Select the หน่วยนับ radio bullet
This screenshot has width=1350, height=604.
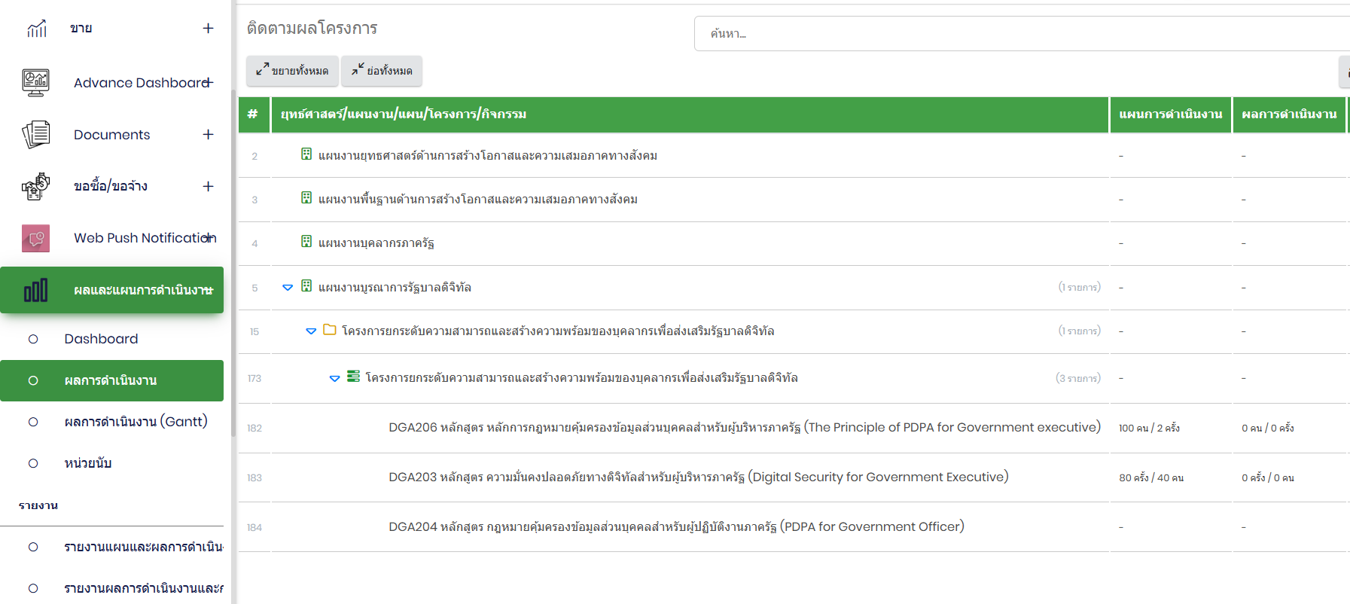pos(33,463)
